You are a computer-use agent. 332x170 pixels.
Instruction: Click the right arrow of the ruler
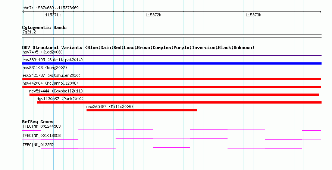(x=320, y=12)
